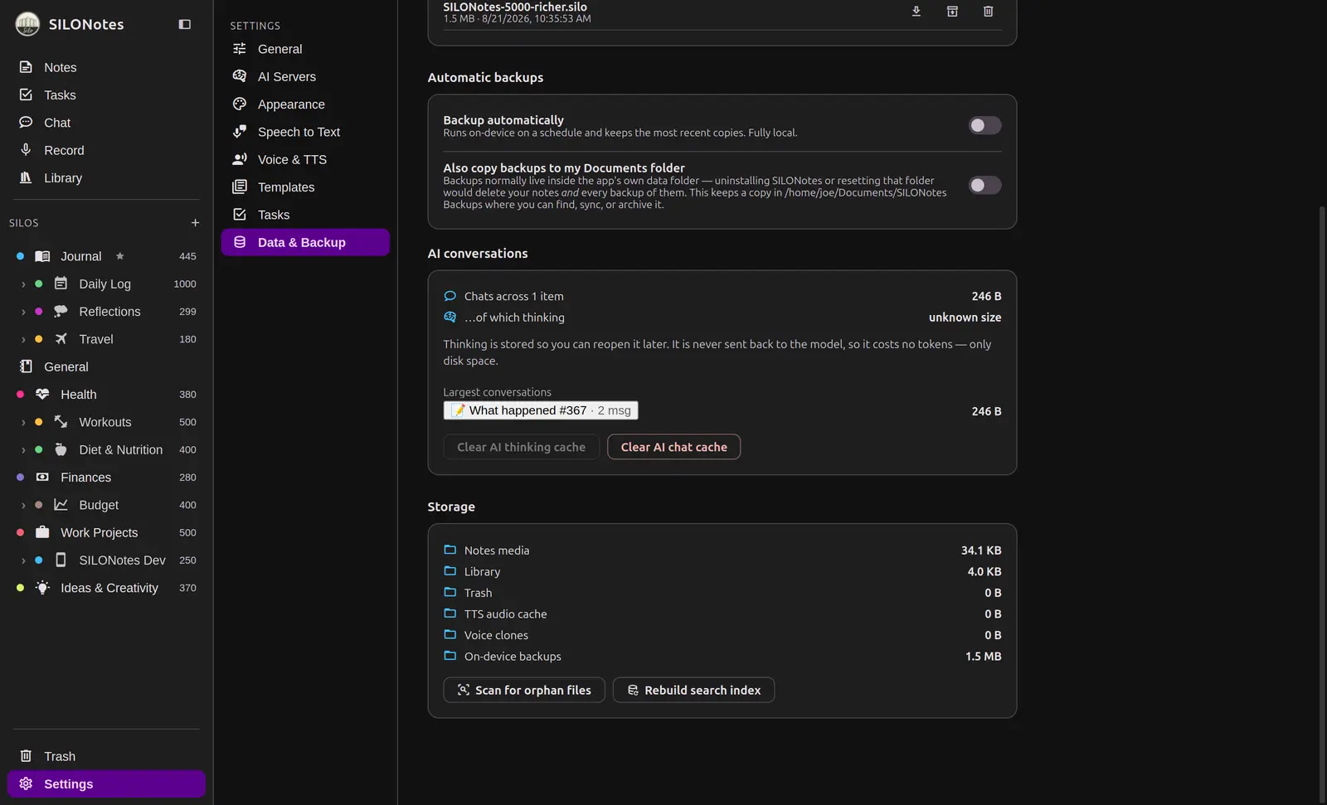Restore the SILONotes-5000-richer.silo backup via archive icon
The width and height of the screenshot is (1327, 805).
pos(952,12)
